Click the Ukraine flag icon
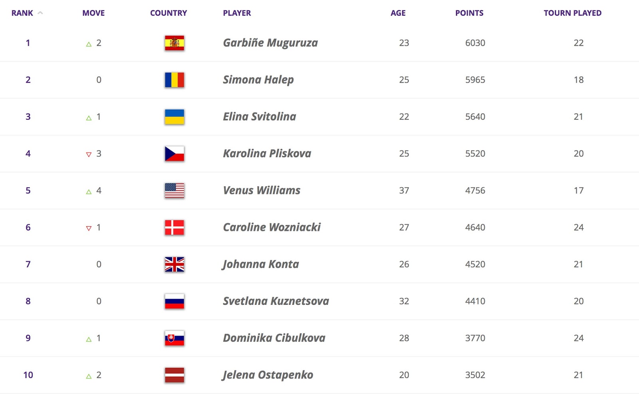This screenshot has height=395, width=639. 175,117
